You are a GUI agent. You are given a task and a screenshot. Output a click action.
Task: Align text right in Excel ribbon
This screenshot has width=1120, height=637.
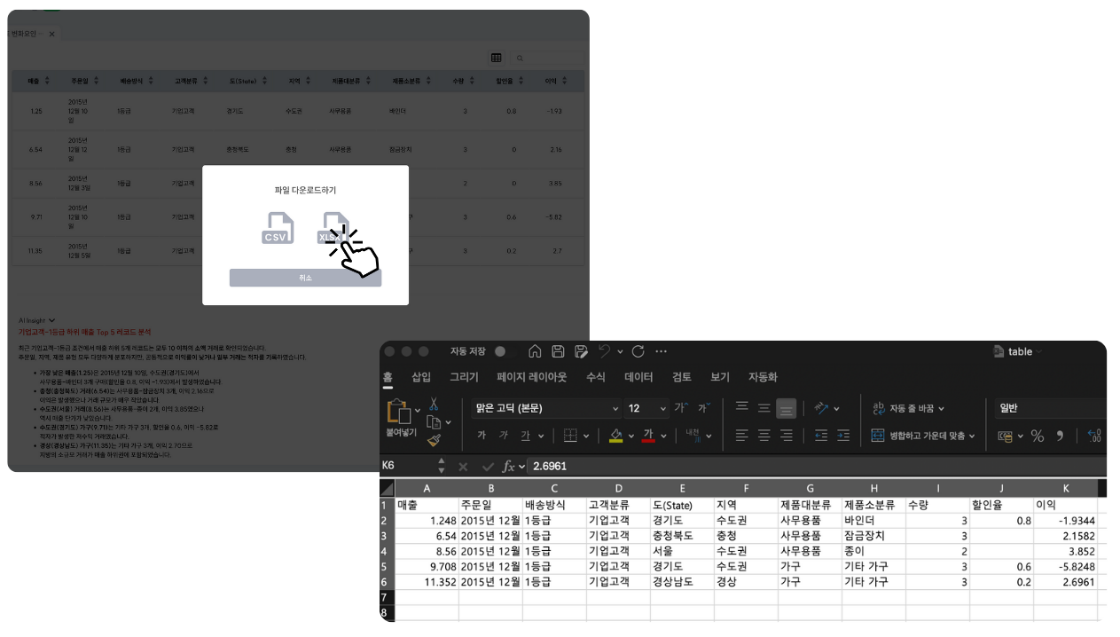pyautogui.click(x=787, y=436)
